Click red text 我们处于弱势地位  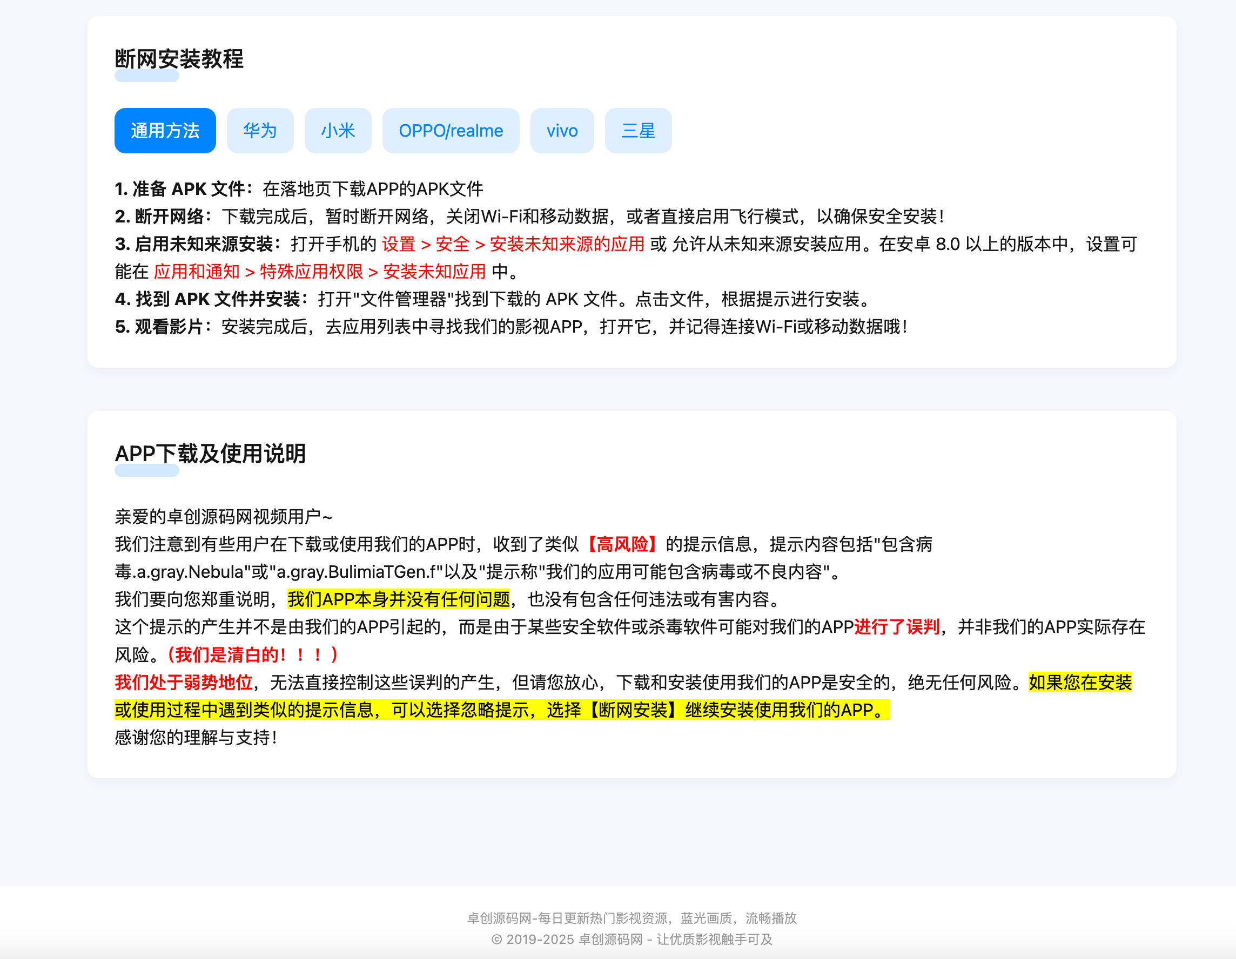pyautogui.click(x=183, y=683)
